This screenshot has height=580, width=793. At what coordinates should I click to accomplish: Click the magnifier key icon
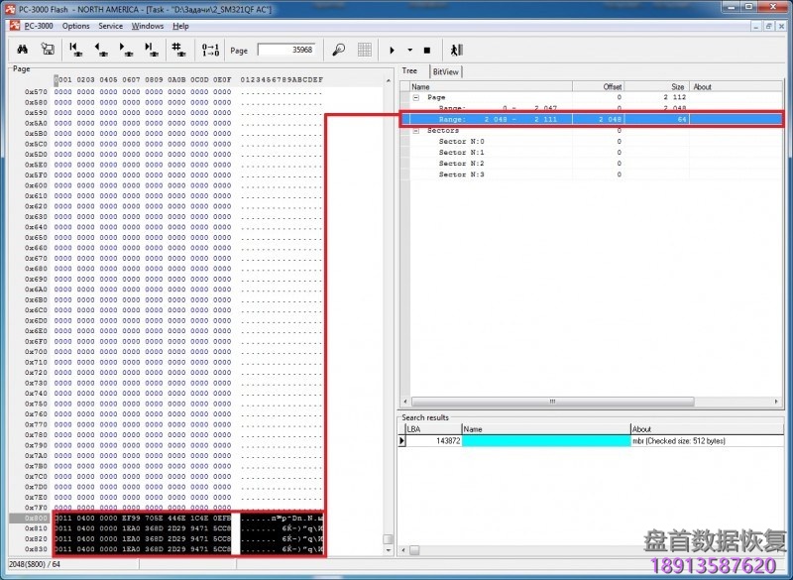coord(338,50)
